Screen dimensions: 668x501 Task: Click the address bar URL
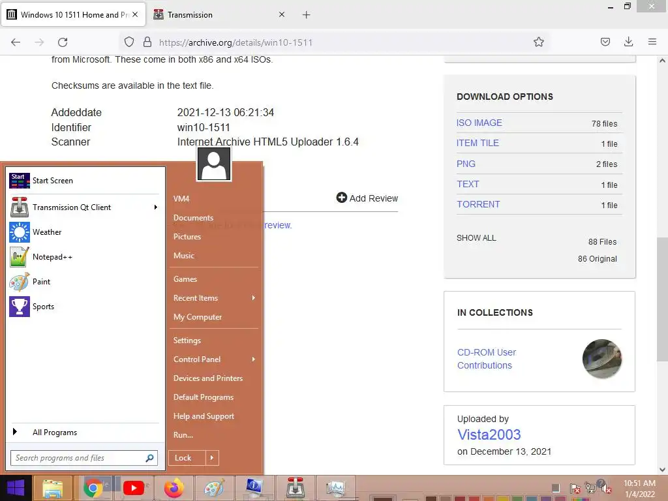pos(235,42)
